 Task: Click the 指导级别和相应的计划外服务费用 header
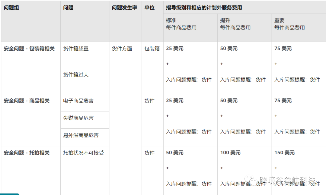204,8
